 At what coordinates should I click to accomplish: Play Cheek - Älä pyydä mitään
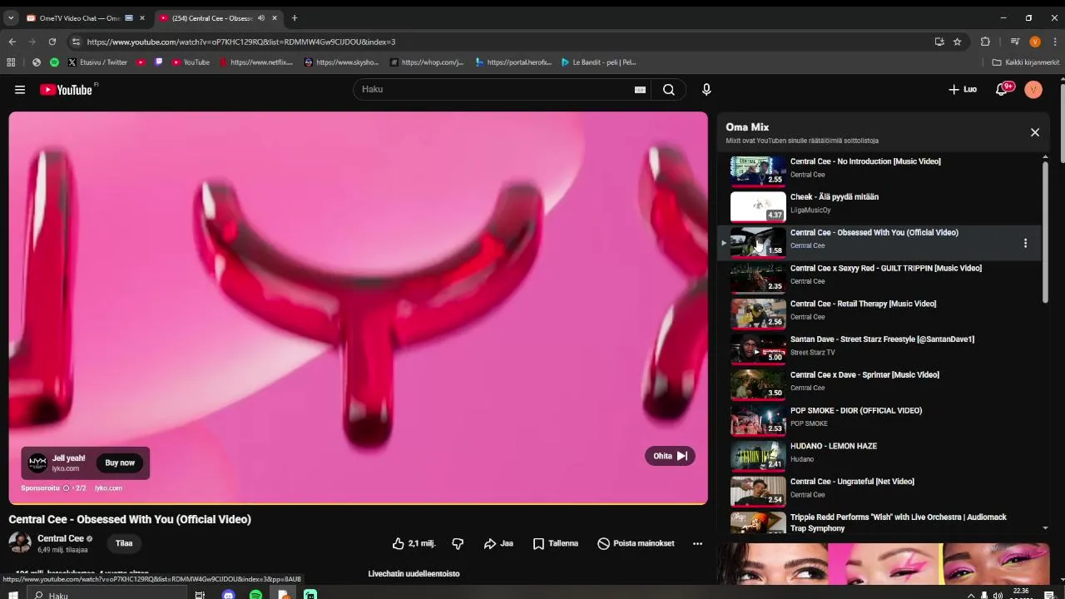[x=879, y=207]
